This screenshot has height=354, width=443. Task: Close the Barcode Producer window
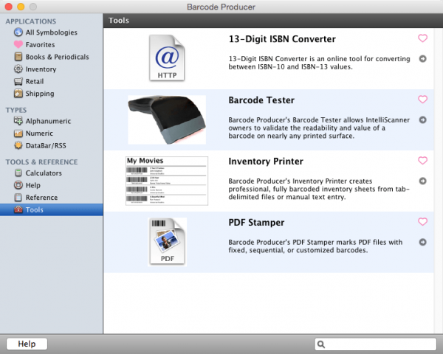click(8, 6)
